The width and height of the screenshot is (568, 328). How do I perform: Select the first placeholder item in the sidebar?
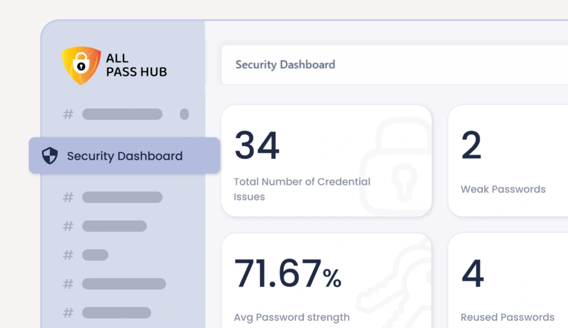click(x=122, y=114)
